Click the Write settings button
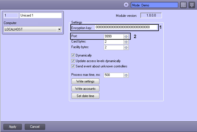The width and height of the screenshot is (197, 132). pyautogui.click(x=85, y=81)
